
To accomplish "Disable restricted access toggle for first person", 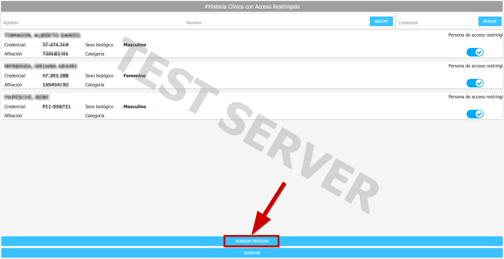I will pos(475,52).
